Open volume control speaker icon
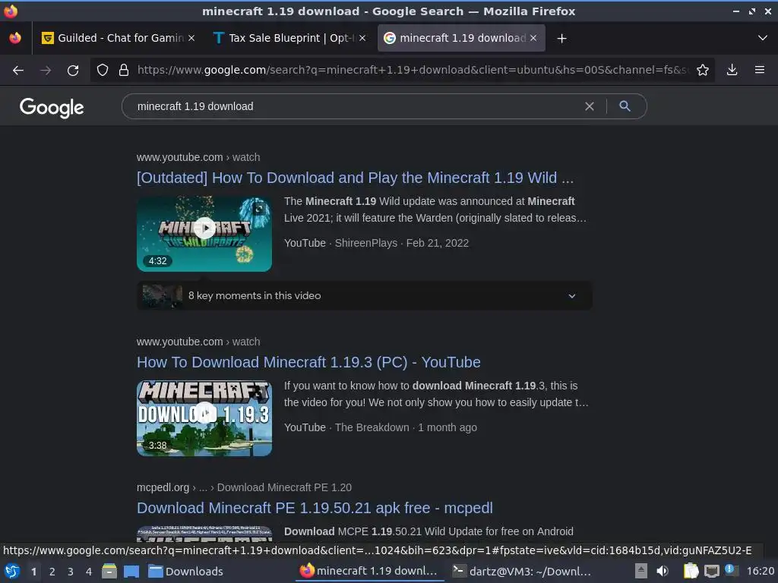Image resolution: width=778 pixels, height=583 pixels. 663,571
